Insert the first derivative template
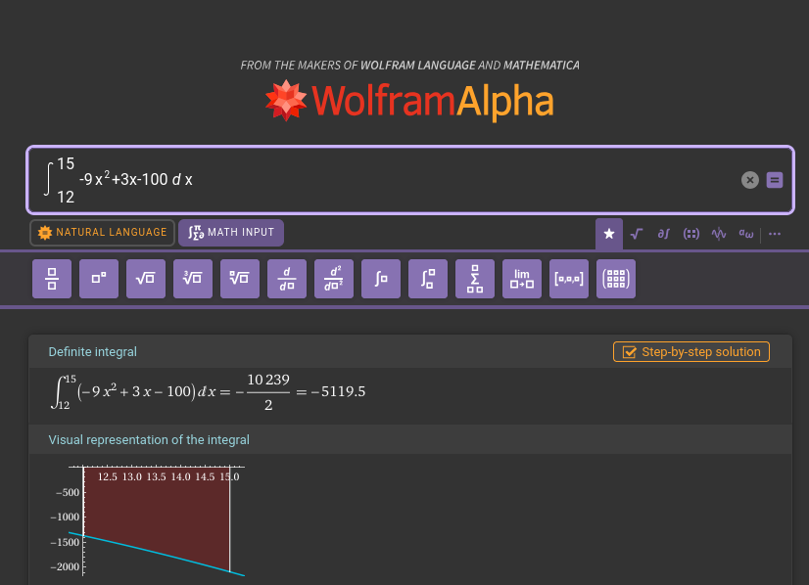 click(287, 279)
